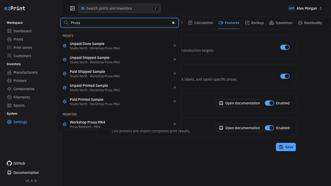Open the Workshop Prusa MK4 printer result
331x186 pixels.
pyautogui.click(x=119, y=124)
